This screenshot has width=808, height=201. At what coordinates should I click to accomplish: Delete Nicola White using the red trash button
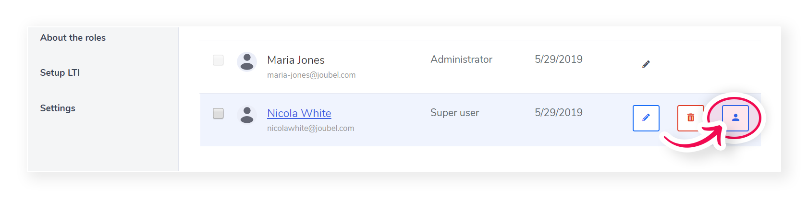tap(691, 118)
